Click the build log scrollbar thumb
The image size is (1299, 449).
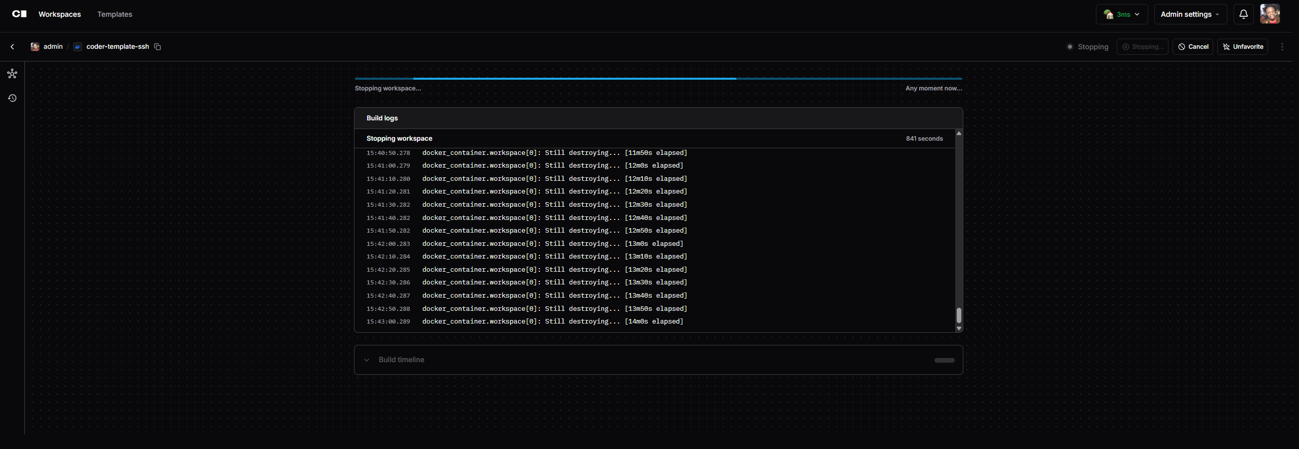click(959, 315)
